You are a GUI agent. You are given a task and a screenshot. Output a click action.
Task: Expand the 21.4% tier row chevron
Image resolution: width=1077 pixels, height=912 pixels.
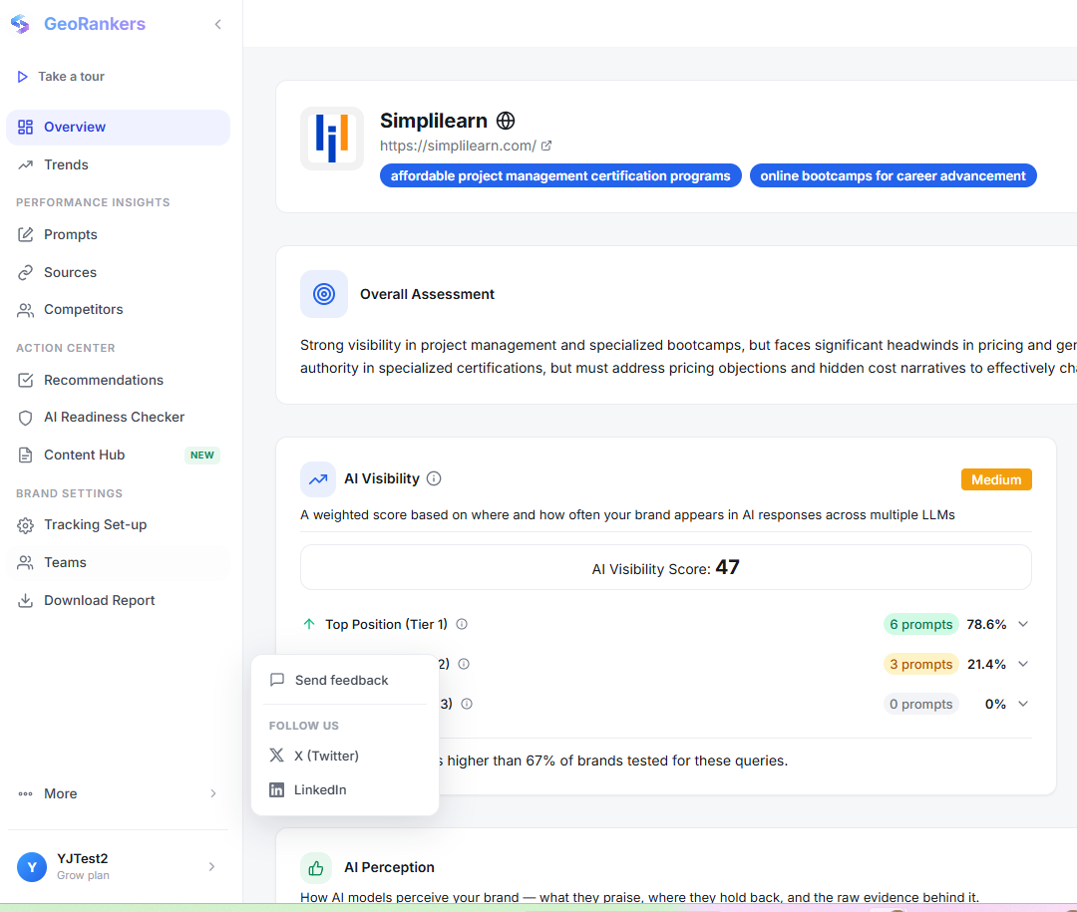coord(1023,664)
